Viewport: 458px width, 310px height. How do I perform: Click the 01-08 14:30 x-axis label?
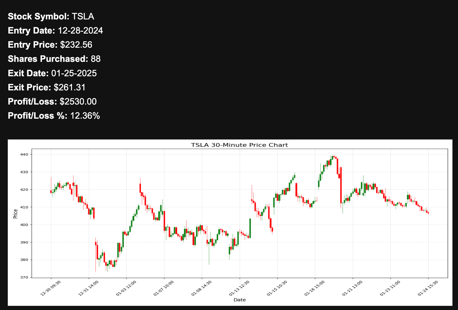(x=201, y=288)
